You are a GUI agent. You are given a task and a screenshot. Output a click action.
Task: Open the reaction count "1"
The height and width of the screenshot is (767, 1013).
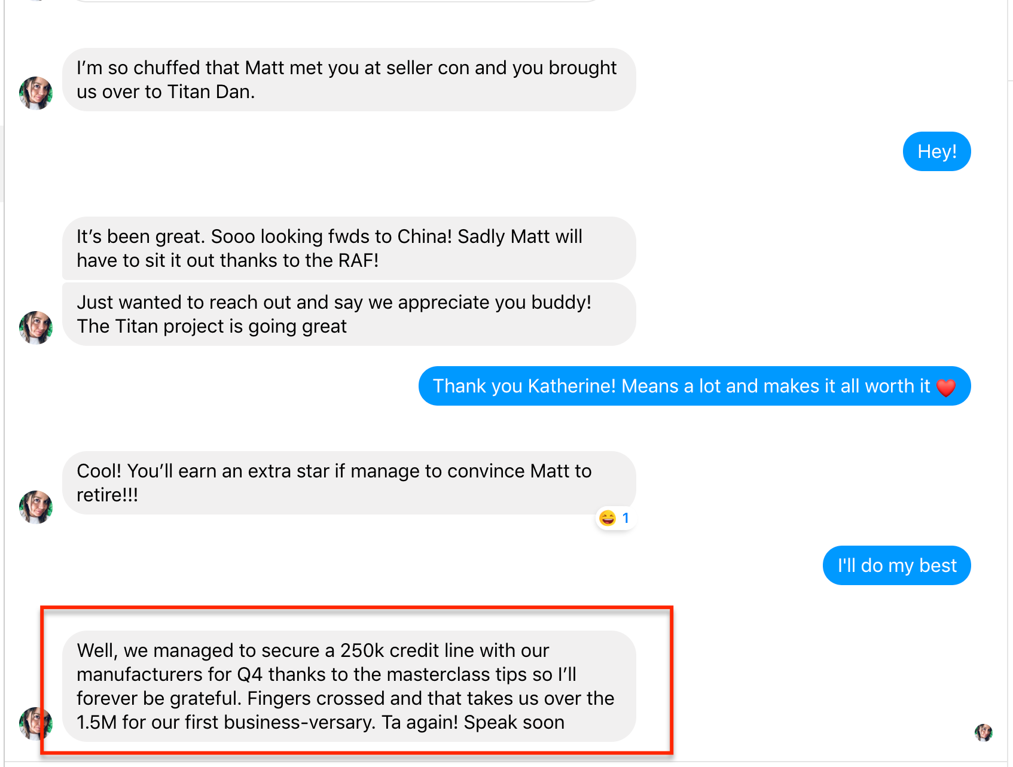pyautogui.click(x=626, y=518)
